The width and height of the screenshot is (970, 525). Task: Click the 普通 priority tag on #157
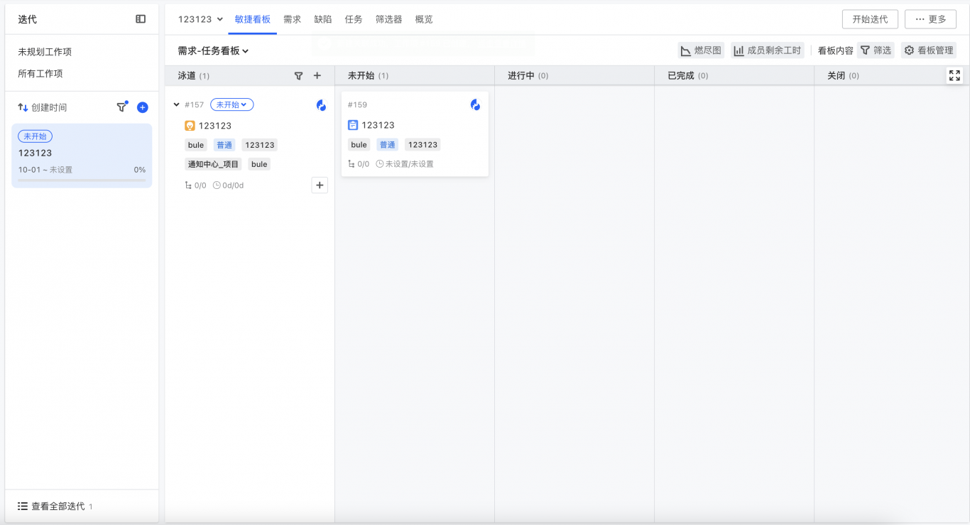pos(224,145)
